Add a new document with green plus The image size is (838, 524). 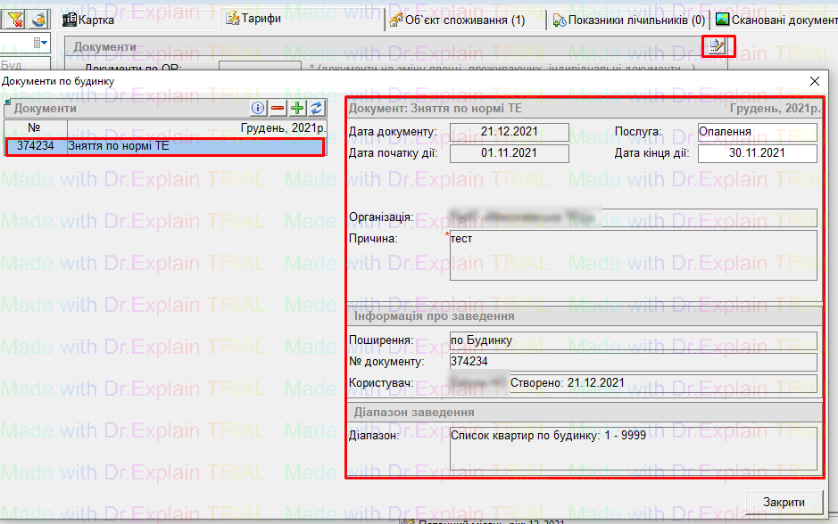pyautogui.click(x=297, y=108)
